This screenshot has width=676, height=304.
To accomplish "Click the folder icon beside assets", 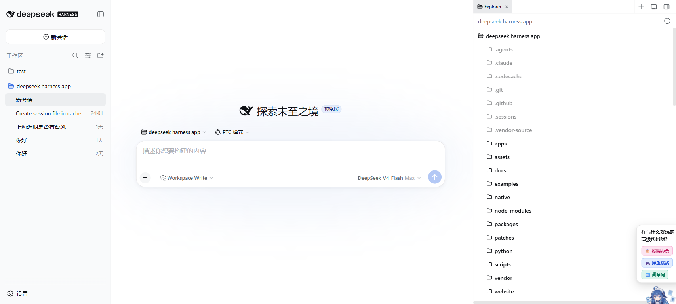I will pyautogui.click(x=489, y=157).
